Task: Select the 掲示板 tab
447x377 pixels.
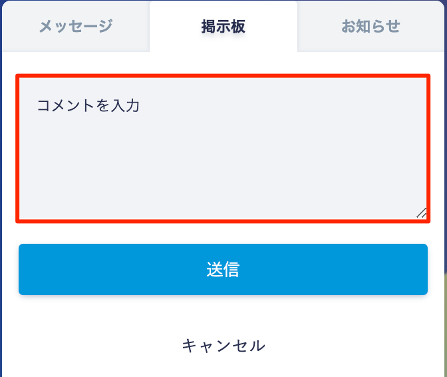Action: click(223, 27)
